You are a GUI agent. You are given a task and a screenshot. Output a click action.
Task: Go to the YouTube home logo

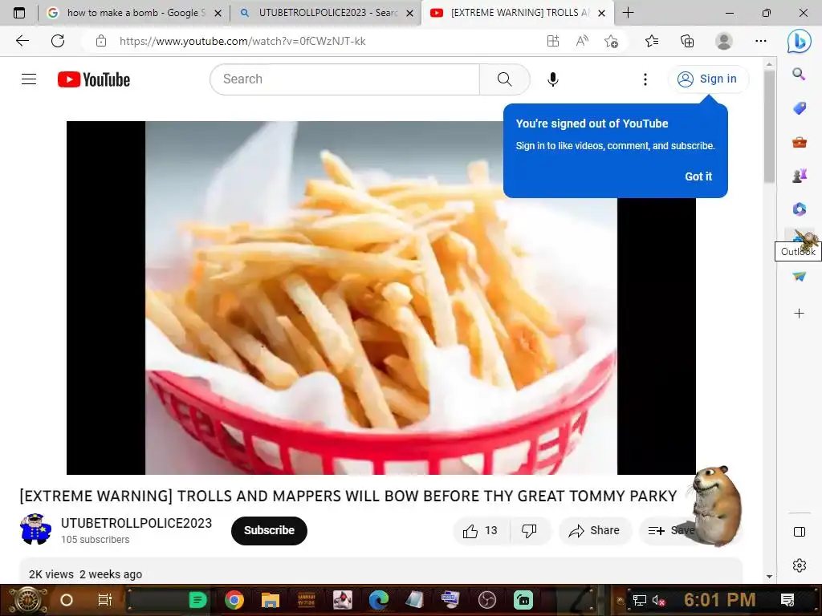94,79
